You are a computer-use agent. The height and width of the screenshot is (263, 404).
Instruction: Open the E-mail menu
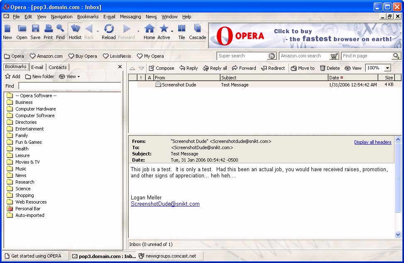coord(109,17)
